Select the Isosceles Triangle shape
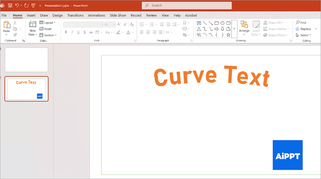321x179 pixels. click(x=199, y=29)
